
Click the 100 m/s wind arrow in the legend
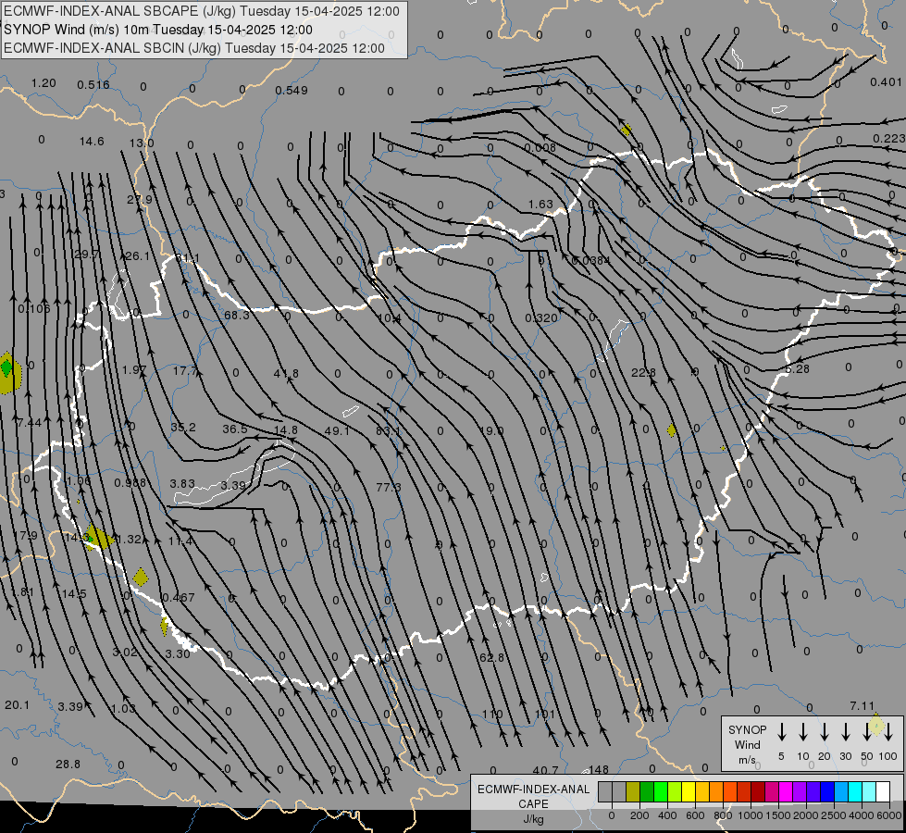[888, 731]
